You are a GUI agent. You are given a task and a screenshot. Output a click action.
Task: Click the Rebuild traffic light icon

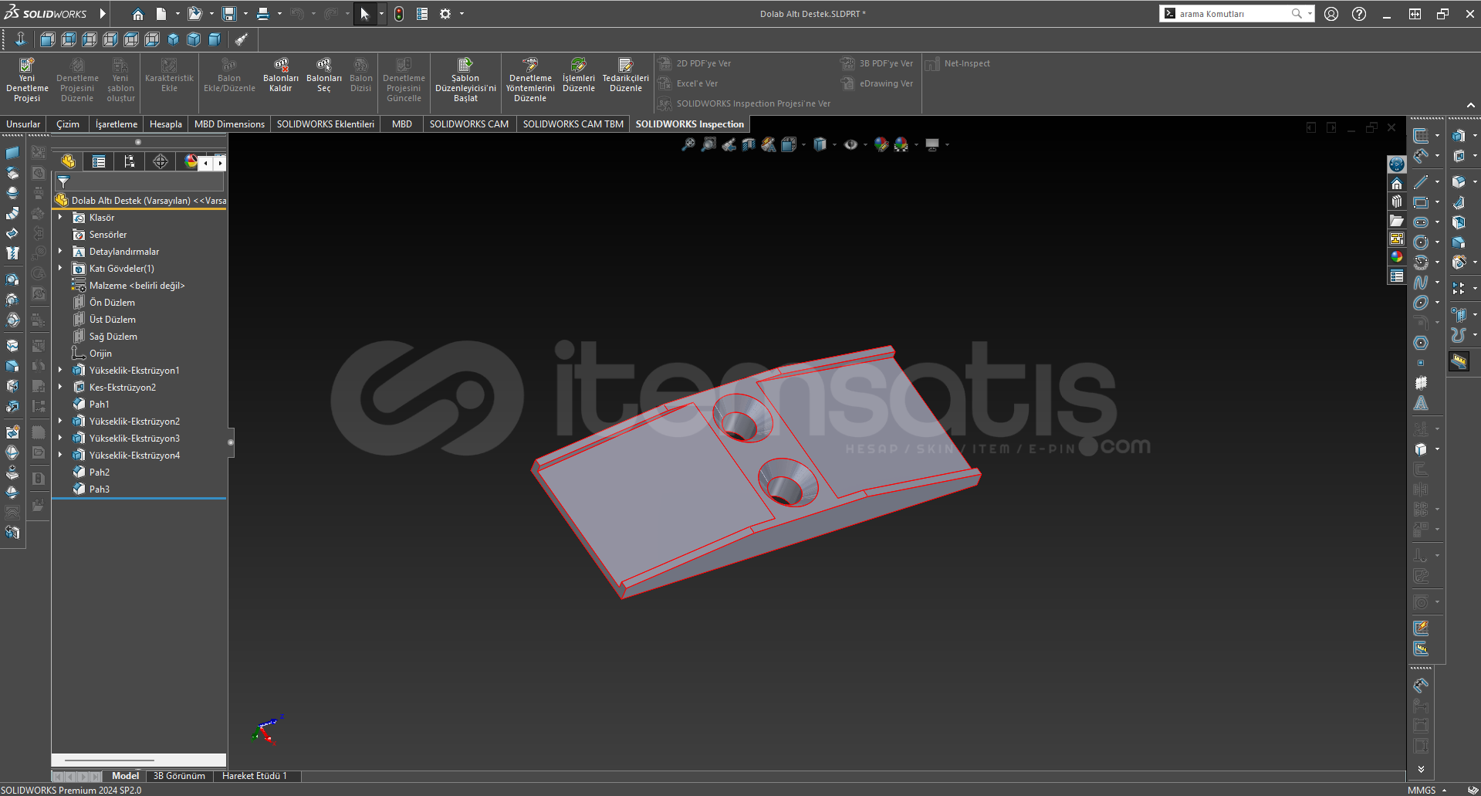[x=399, y=14]
